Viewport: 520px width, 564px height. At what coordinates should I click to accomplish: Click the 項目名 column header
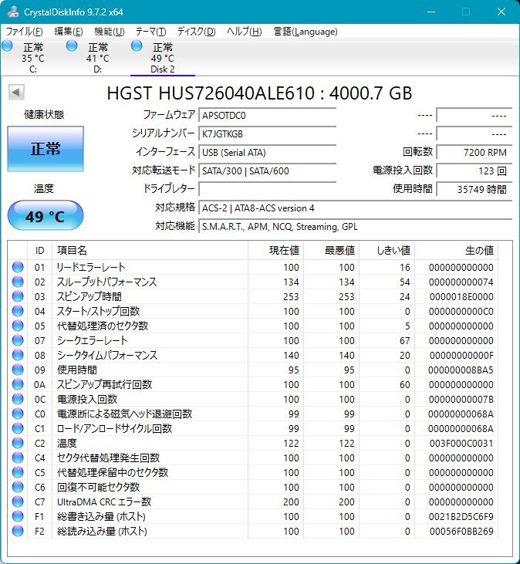pyautogui.click(x=150, y=250)
